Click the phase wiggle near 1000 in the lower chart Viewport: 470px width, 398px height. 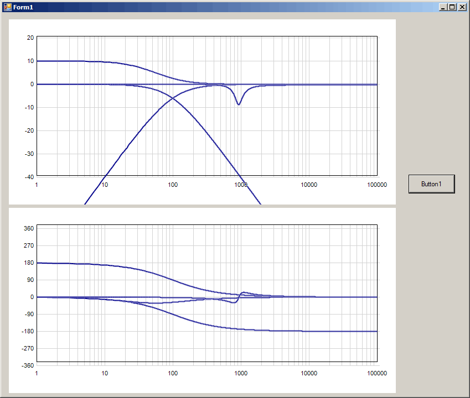239,297
